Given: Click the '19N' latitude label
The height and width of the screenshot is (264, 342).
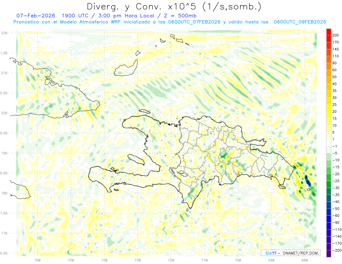Looking at the screenshot, I should (x=5, y=153).
